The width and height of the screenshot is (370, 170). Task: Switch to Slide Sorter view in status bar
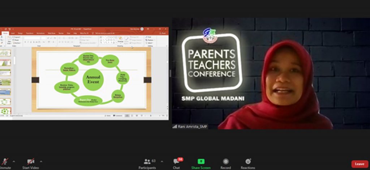[x=132, y=116]
